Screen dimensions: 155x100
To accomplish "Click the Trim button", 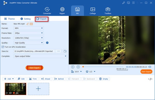I will click(x=33, y=79).
